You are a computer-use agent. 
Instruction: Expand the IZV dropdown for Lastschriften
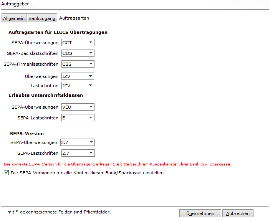tap(78, 86)
